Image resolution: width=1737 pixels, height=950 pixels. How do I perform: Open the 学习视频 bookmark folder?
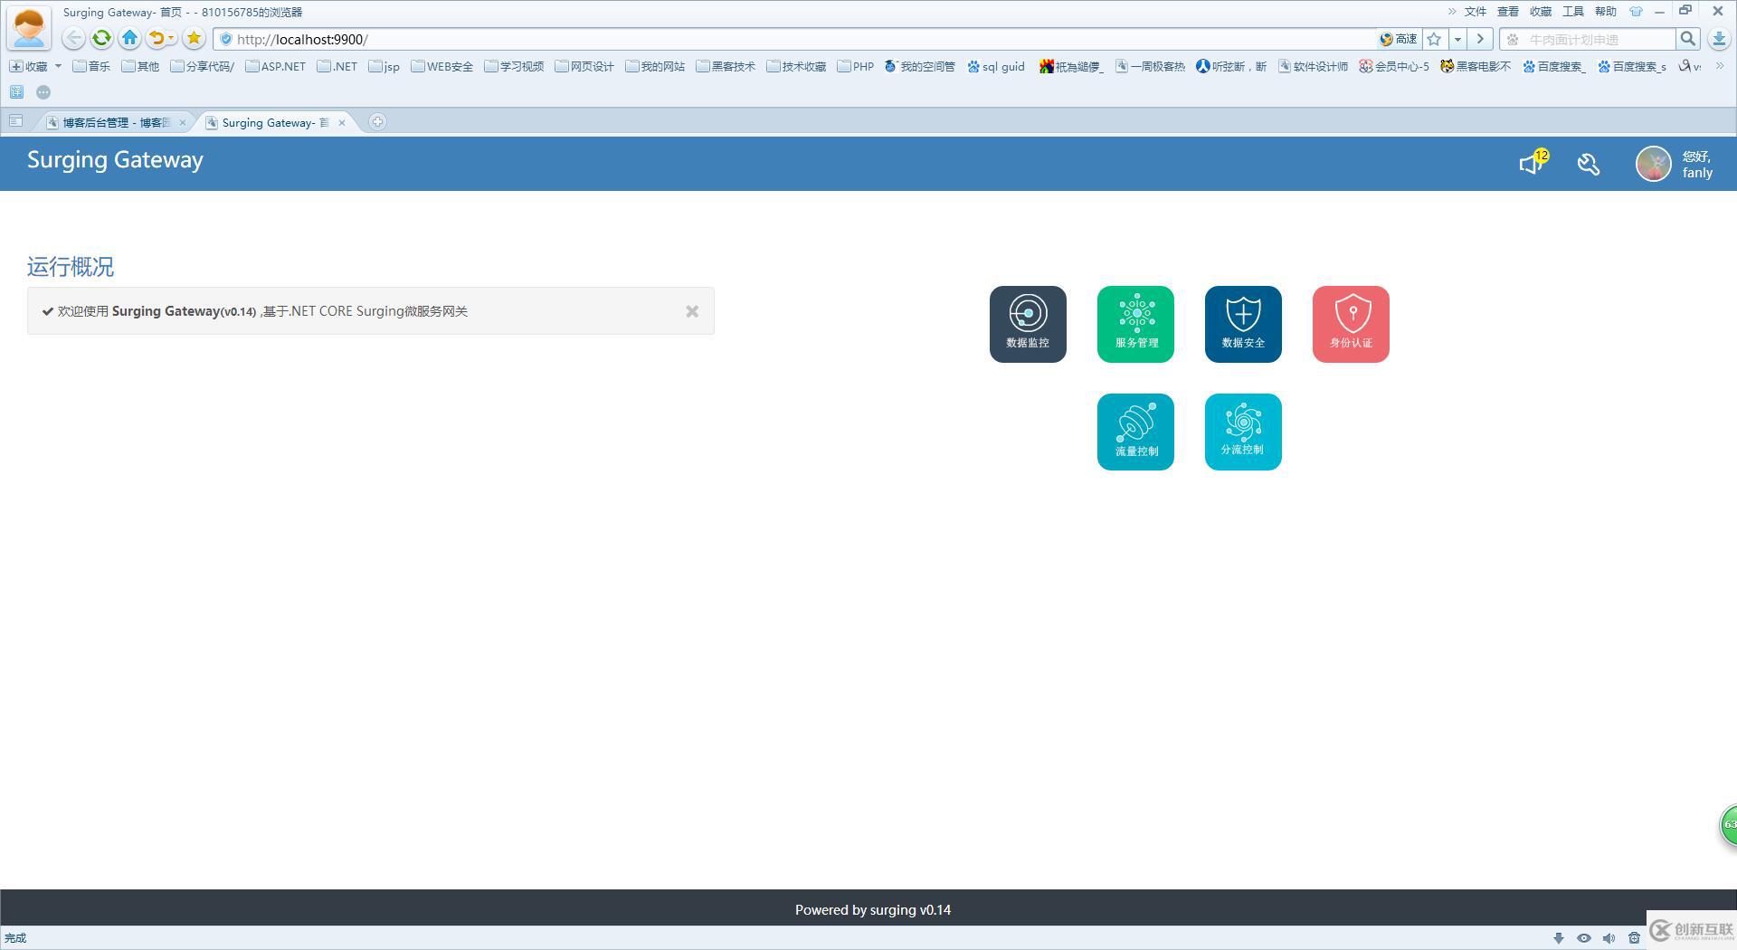point(514,66)
